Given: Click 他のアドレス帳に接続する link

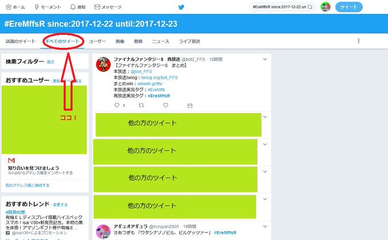Looking at the screenshot, I should (27, 185).
